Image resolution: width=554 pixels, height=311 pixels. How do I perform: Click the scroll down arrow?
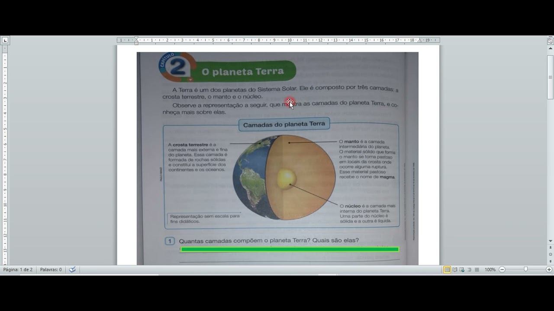pos(550,241)
